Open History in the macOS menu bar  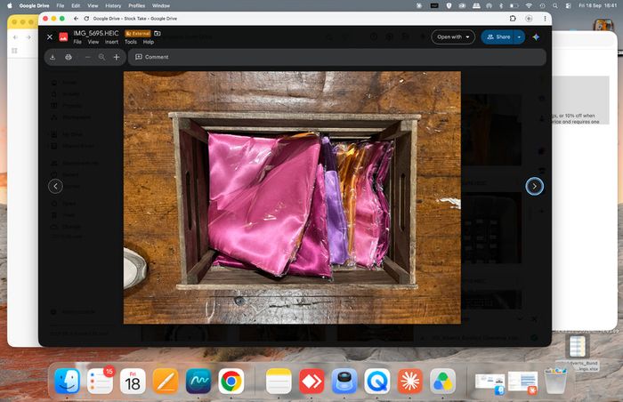113,5
